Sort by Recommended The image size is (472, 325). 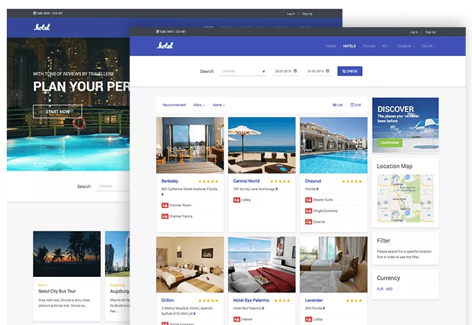click(174, 105)
